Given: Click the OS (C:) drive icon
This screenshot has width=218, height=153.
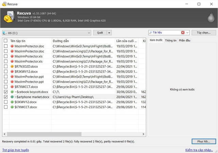Looking at the screenshot, I should click(x=5, y=33).
